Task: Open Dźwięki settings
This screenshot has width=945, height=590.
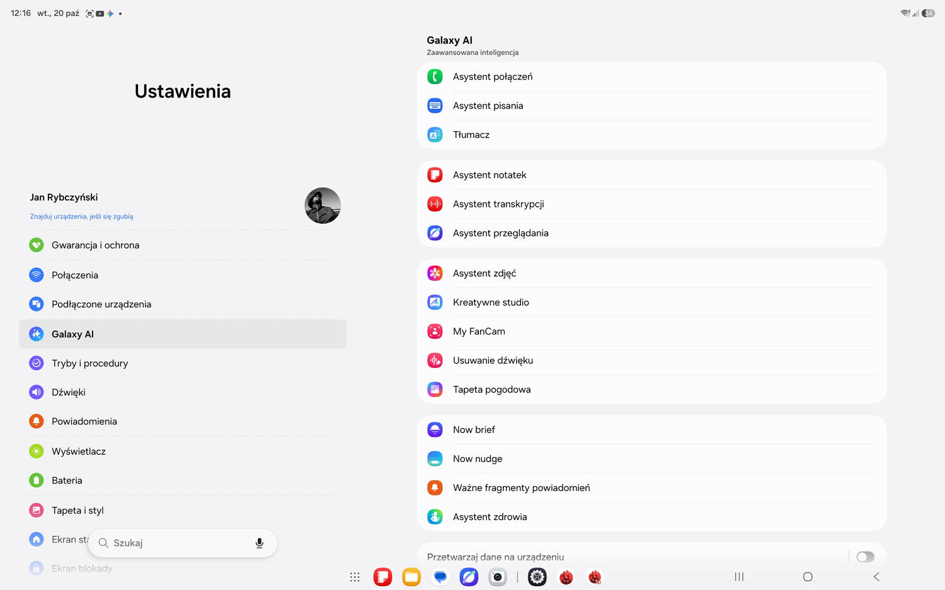Action: click(x=183, y=392)
